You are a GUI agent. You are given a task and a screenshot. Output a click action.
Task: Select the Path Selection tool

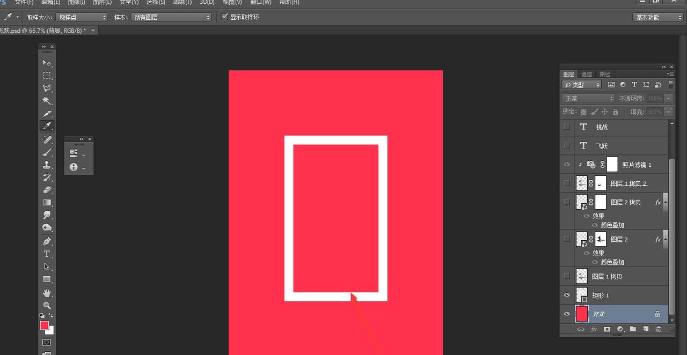tap(47, 267)
